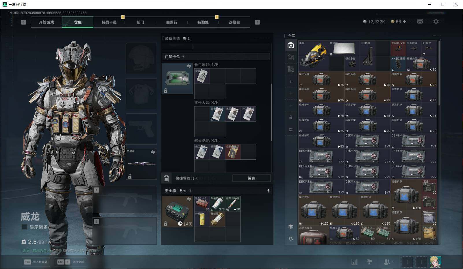Click primary weapon slot 1

tap(125, 199)
